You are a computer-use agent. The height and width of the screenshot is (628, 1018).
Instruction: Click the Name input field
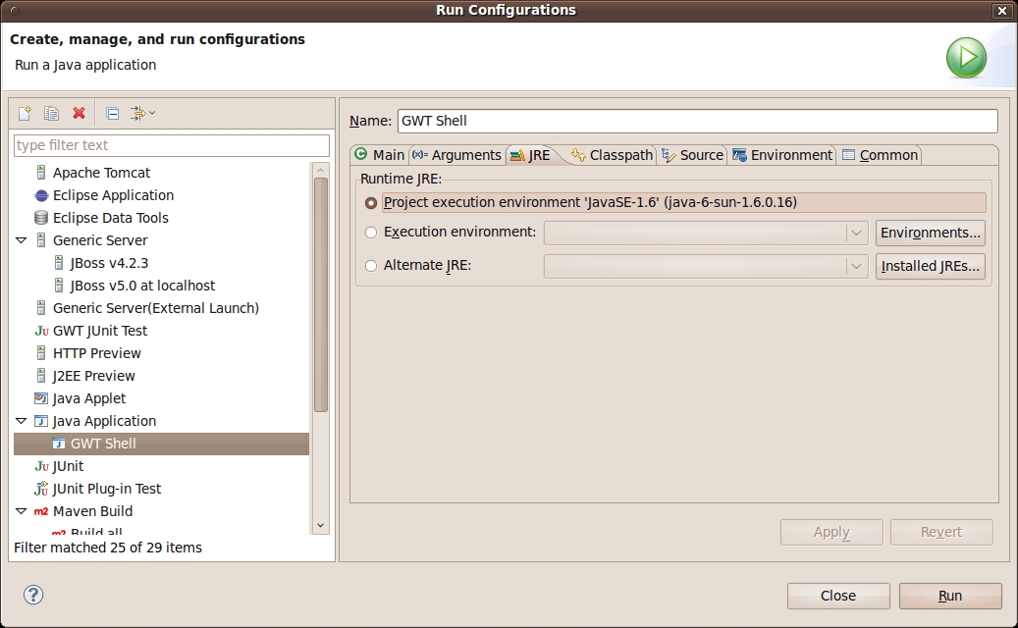tap(698, 121)
